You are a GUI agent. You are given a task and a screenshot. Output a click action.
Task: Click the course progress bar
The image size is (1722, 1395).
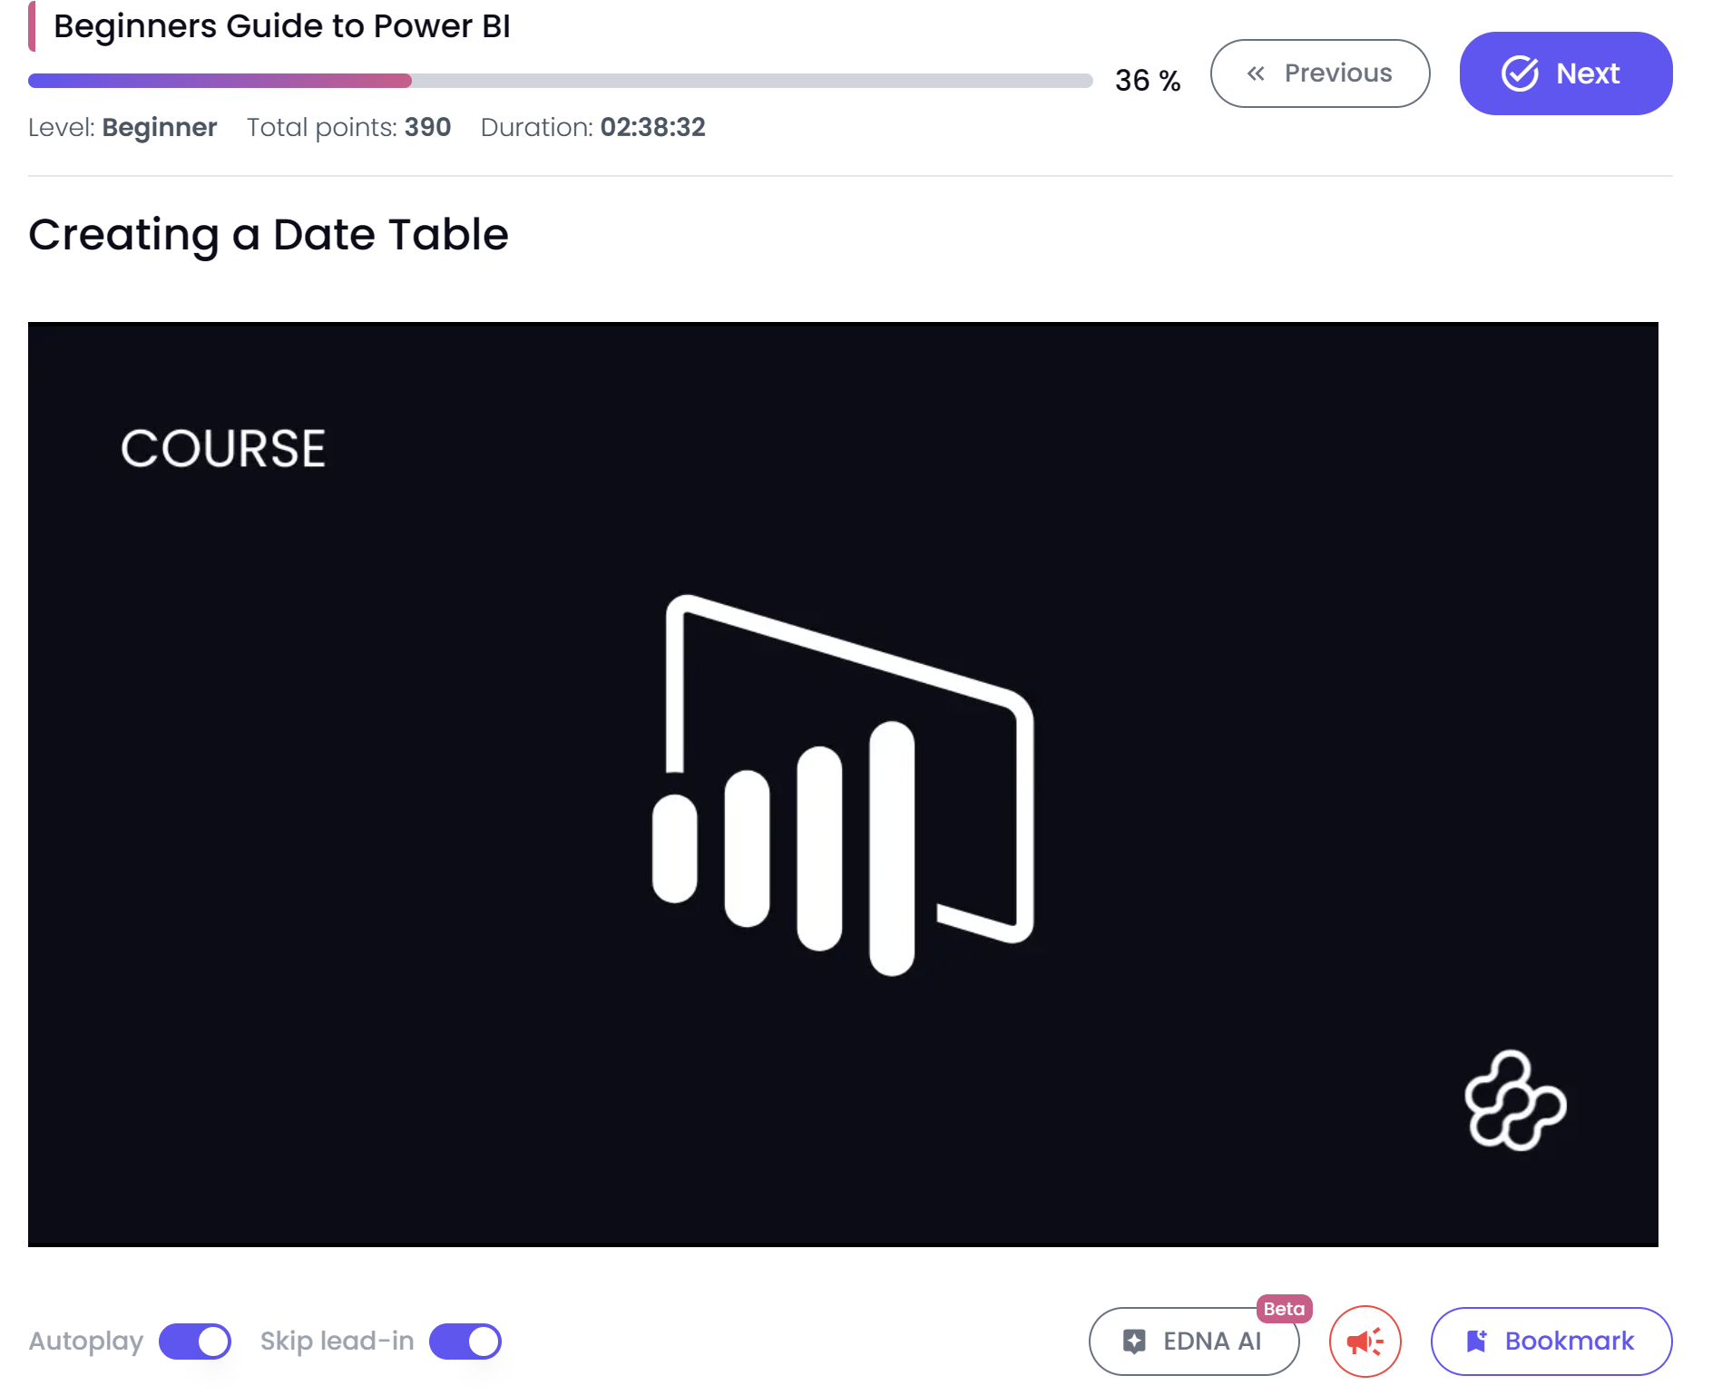[x=561, y=81]
